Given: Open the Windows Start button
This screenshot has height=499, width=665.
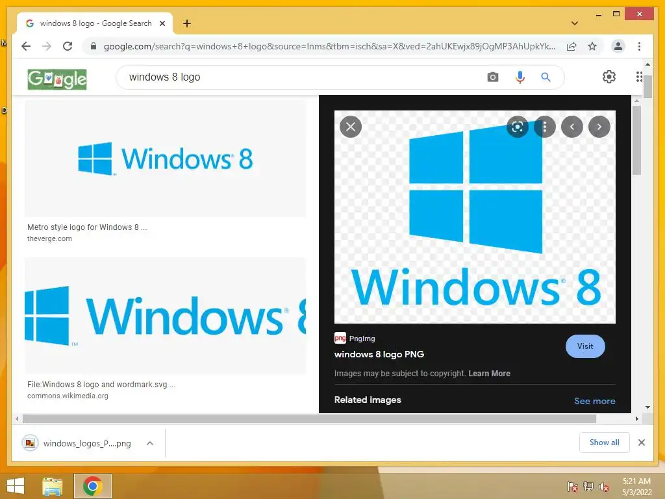Looking at the screenshot, I should click(x=16, y=486).
